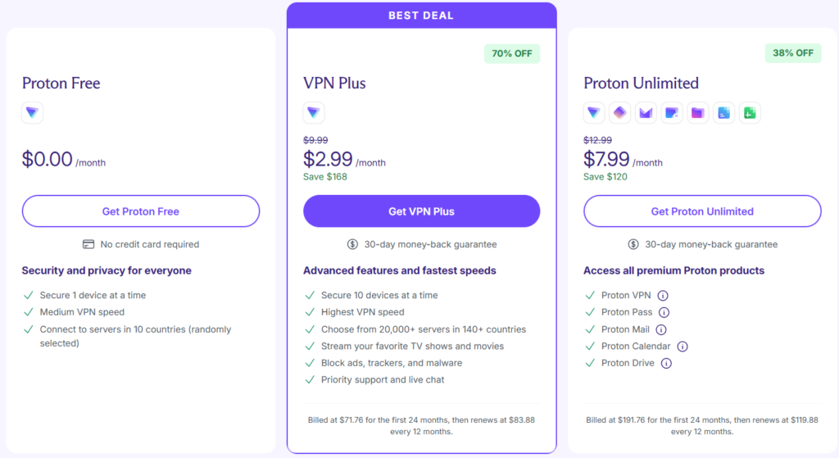Click the Proton Docs icon in Unlimited
The height and width of the screenshot is (458, 839).
pyautogui.click(x=724, y=112)
